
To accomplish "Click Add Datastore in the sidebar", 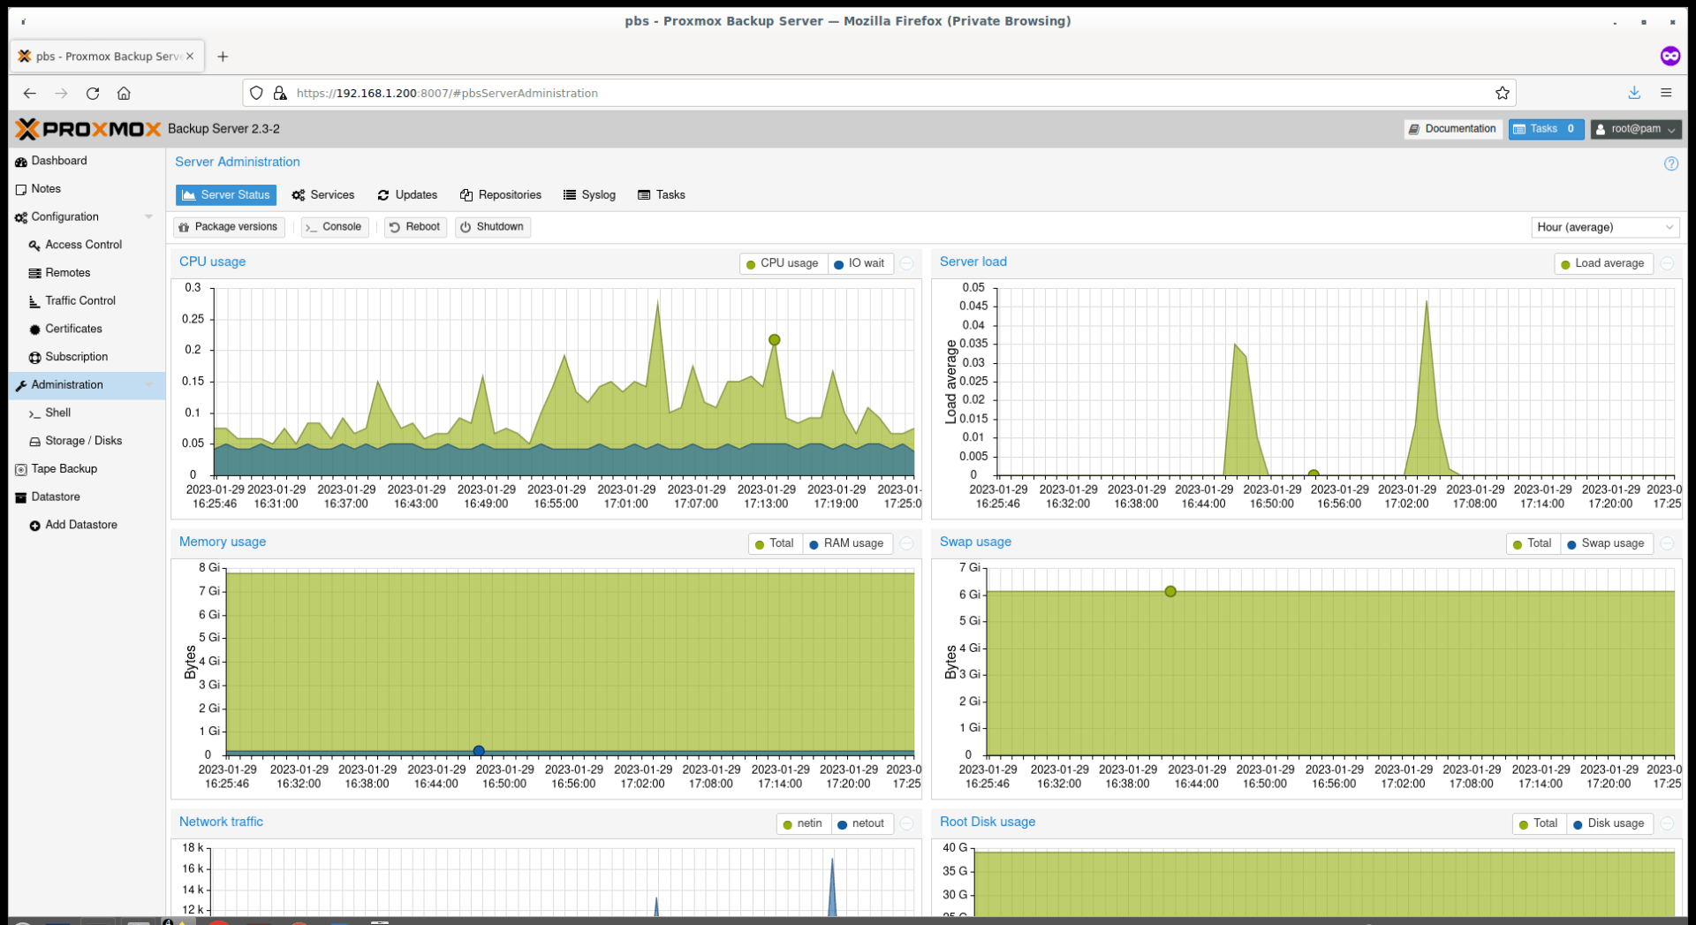I will click(80, 524).
